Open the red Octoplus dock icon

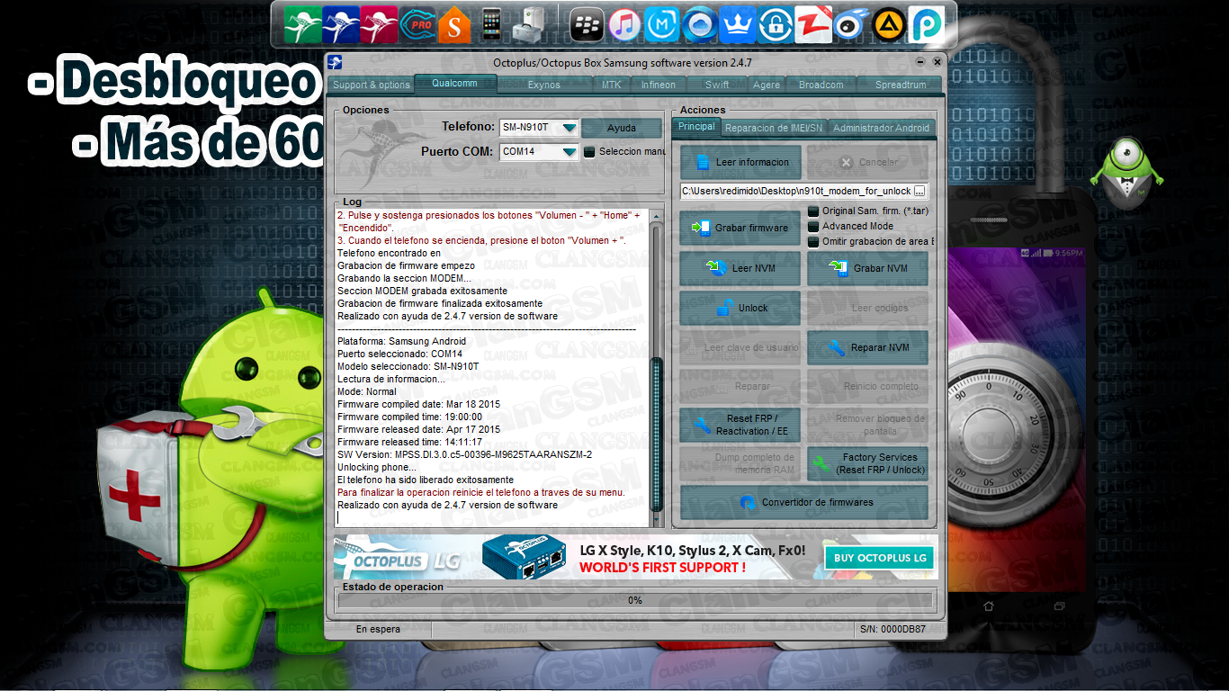pos(379,24)
